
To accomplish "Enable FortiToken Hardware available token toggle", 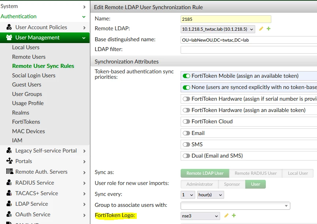I will 186,110.
